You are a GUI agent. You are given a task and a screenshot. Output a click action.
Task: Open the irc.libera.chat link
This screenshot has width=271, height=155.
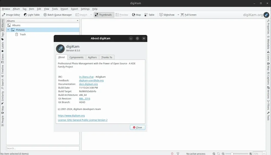(86, 77)
